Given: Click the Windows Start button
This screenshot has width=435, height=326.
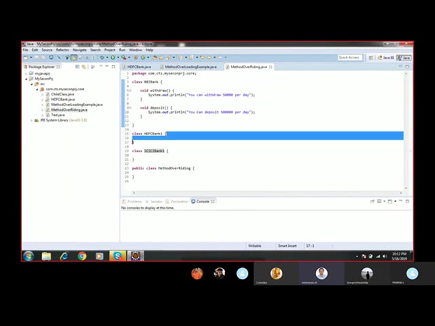Looking at the screenshot, I should tap(29, 256).
